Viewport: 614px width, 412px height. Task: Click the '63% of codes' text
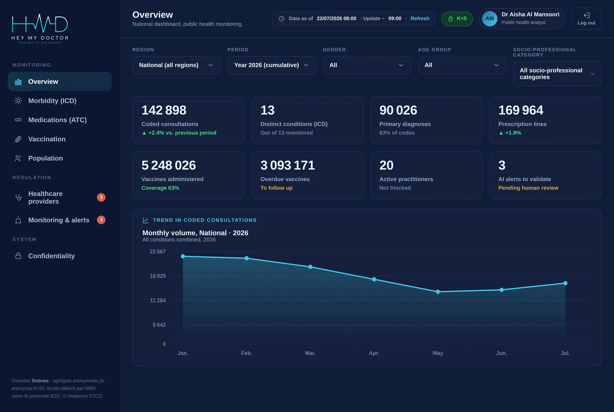tap(397, 133)
